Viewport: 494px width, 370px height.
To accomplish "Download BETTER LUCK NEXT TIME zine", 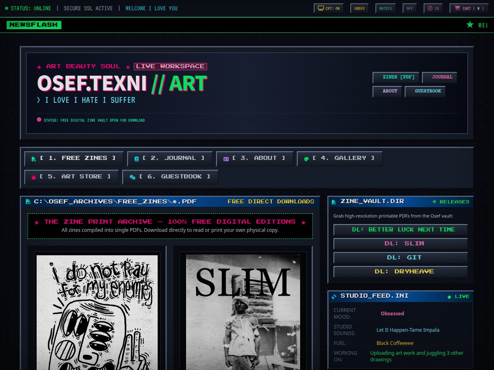I will tap(401, 230).
